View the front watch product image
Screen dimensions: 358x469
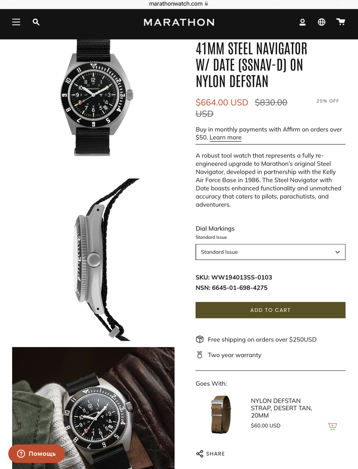click(96, 98)
